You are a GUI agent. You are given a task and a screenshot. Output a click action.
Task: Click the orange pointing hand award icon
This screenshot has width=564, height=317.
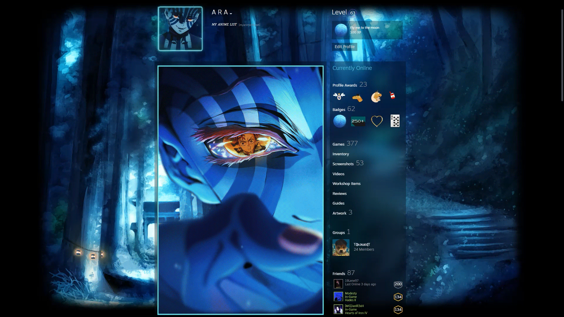pyautogui.click(x=357, y=97)
